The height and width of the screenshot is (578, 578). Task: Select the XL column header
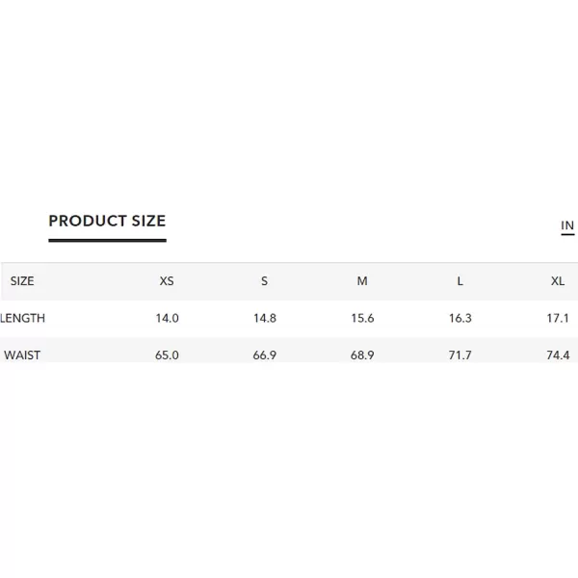pos(558,281)
